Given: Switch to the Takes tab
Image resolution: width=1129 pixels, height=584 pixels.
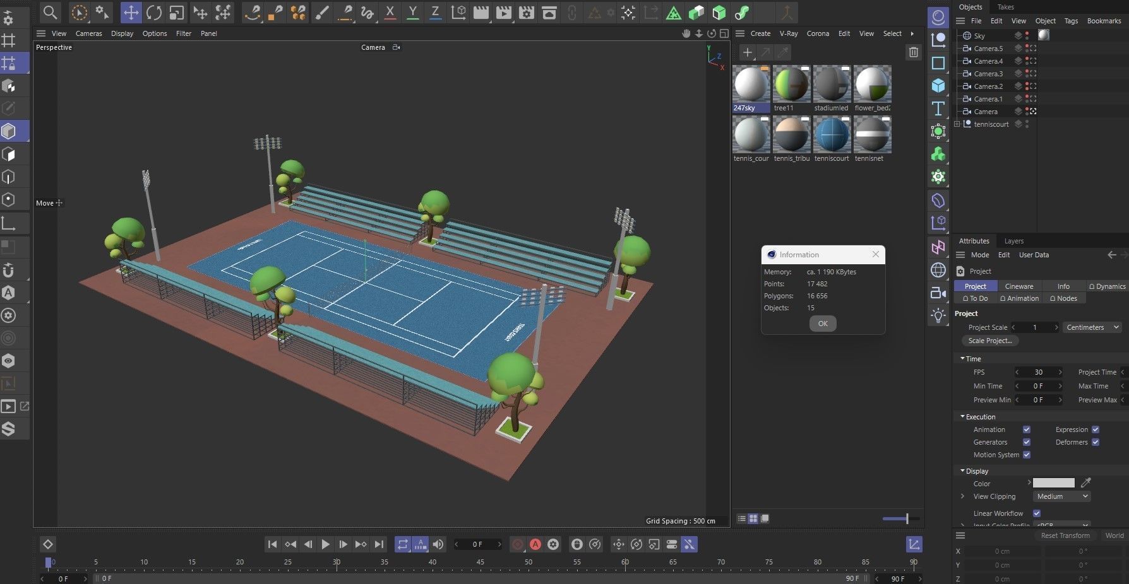Looking at the screenshot, I should [x=1006, y=7].
